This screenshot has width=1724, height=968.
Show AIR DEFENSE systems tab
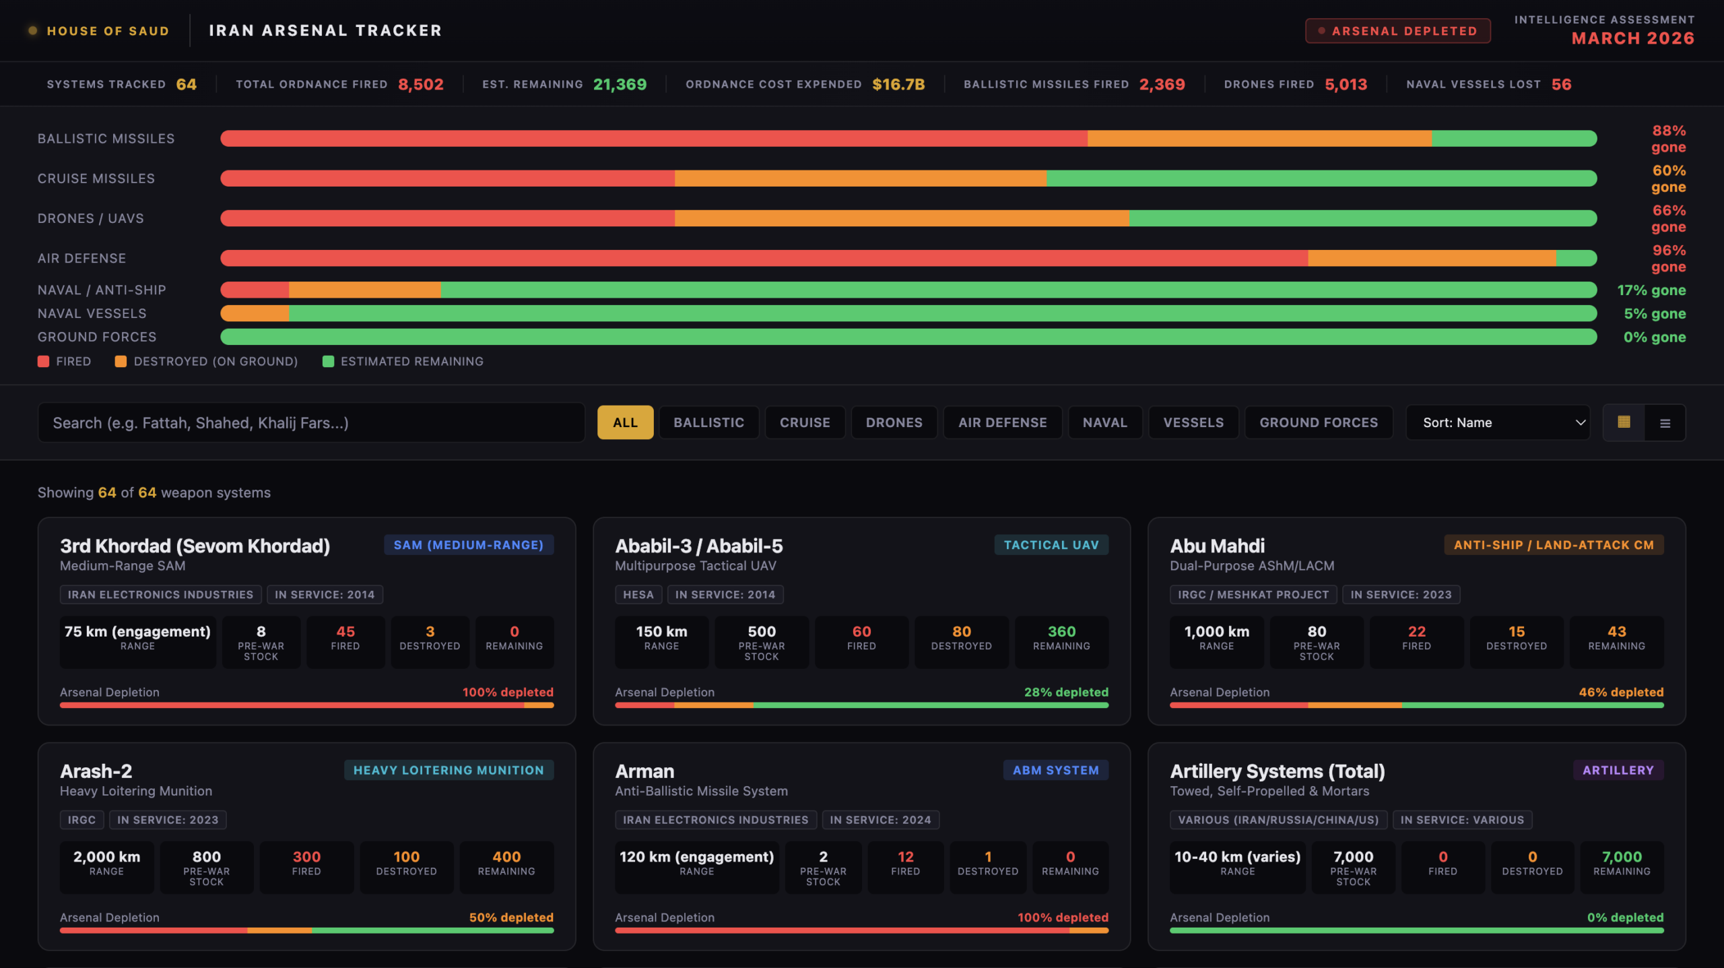pos(1002,423)
